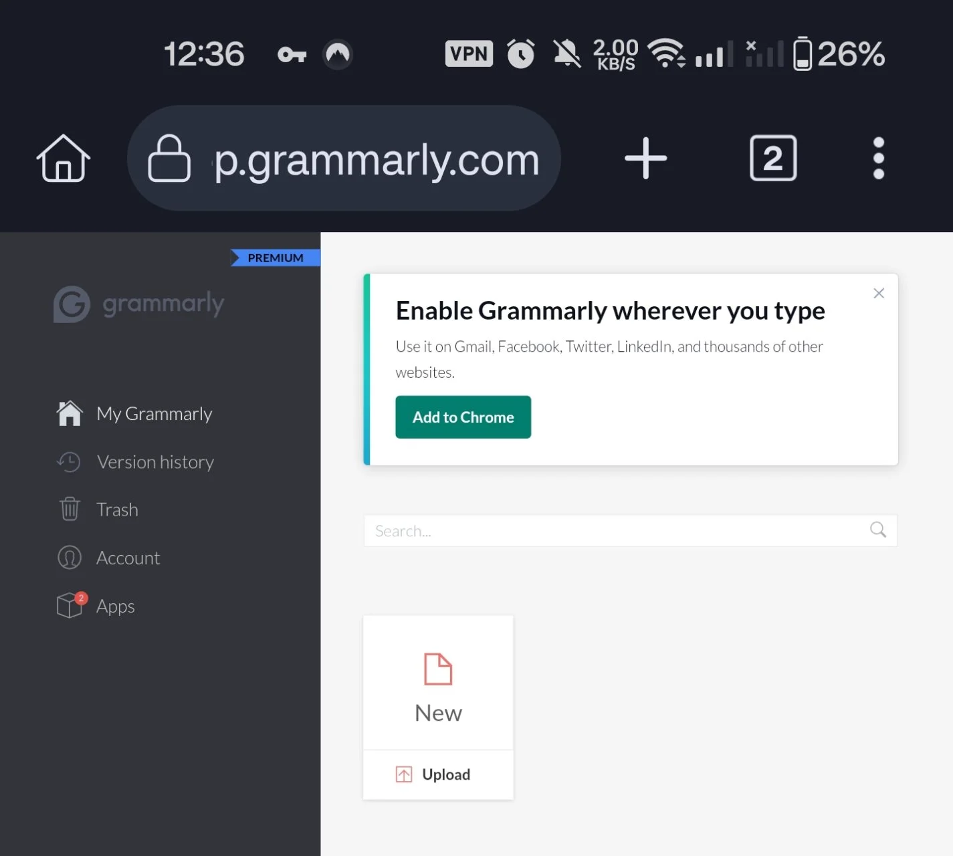Open a new browser tab with plus icon
This screenshot has width=953, height=856.
click(x=645, y=158)
